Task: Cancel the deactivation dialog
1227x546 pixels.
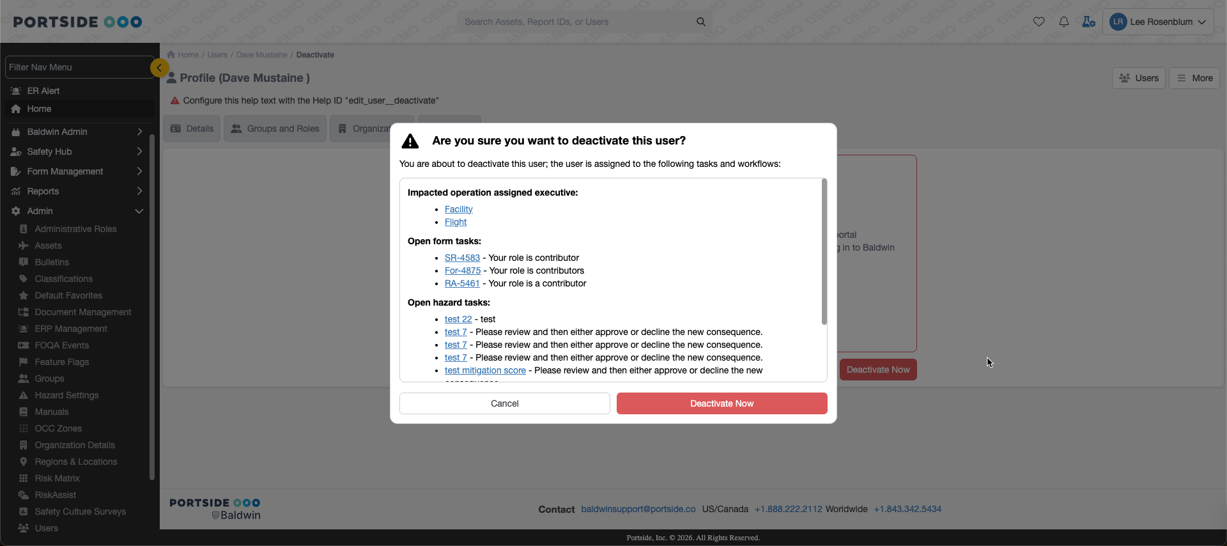Action: tap(504, 403)
